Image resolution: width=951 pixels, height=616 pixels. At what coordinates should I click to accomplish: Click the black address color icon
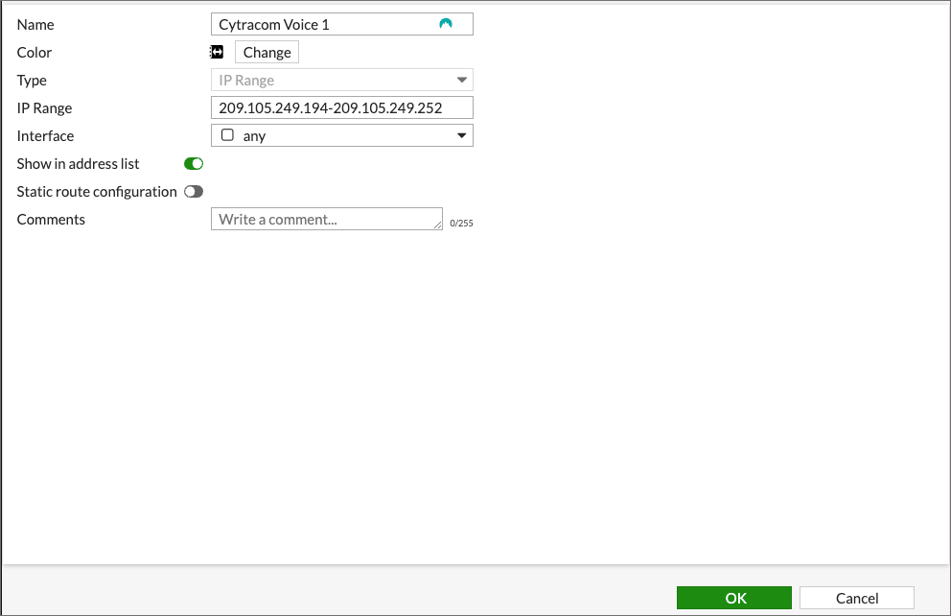217,52
